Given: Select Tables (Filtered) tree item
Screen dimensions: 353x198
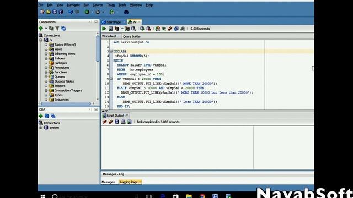Looking at the screenshot, I should click(x=65, y=45).
